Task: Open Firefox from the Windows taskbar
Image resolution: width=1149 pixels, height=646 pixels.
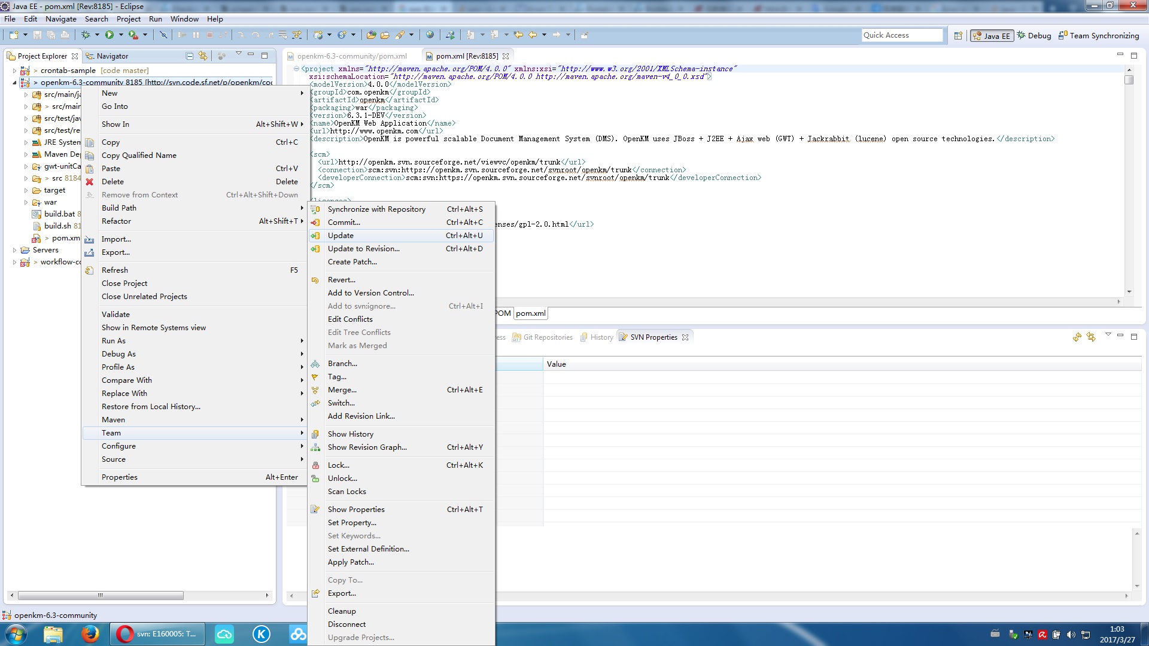Action: [x=90, y=634]
